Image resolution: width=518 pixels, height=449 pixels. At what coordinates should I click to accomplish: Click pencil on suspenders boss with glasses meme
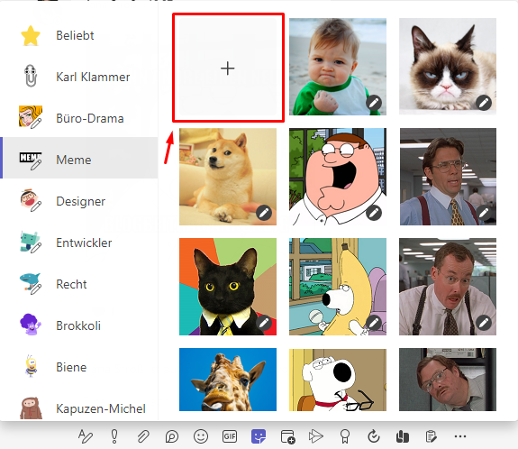[484, 213]
